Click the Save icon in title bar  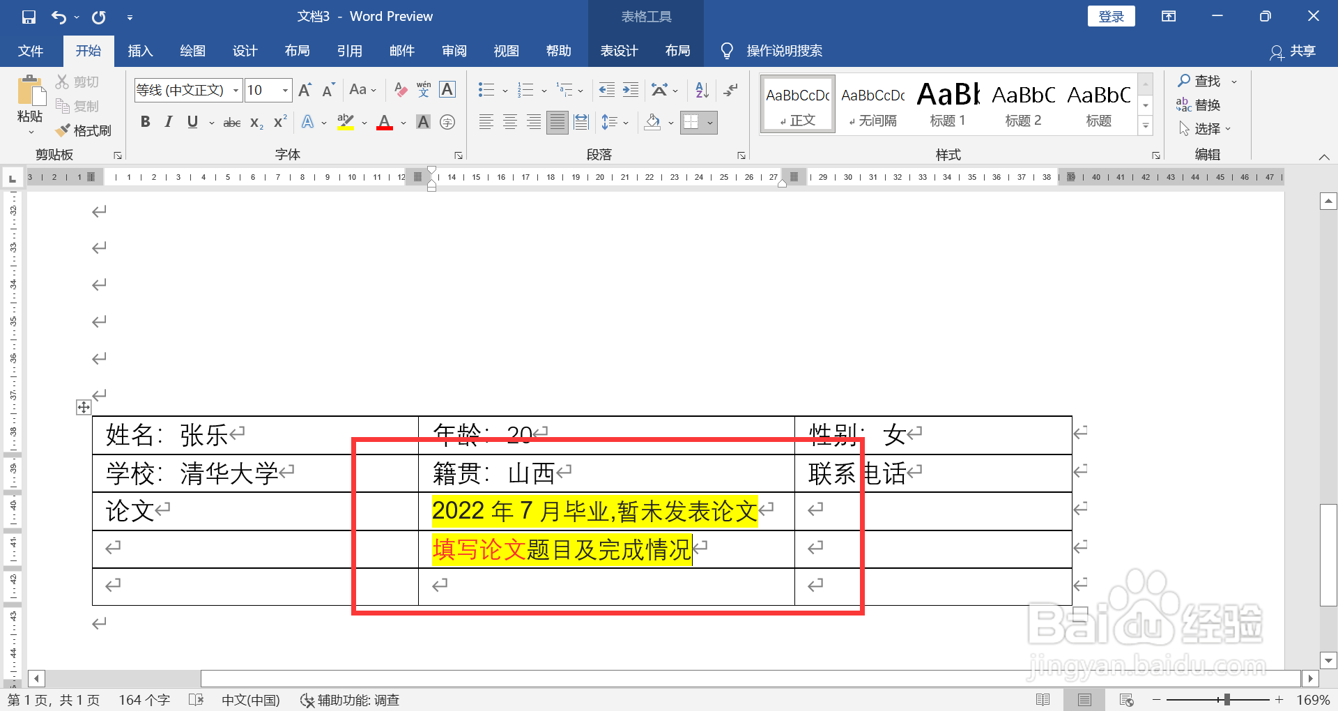click(29, 17)
